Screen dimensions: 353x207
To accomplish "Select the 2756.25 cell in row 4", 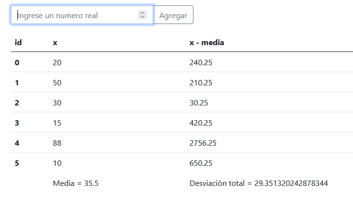I will pos(203,143).
